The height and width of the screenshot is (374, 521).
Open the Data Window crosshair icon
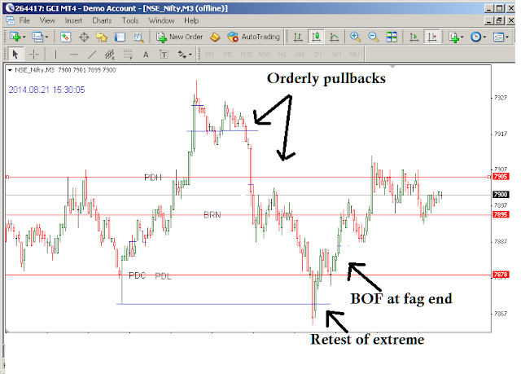84,37
